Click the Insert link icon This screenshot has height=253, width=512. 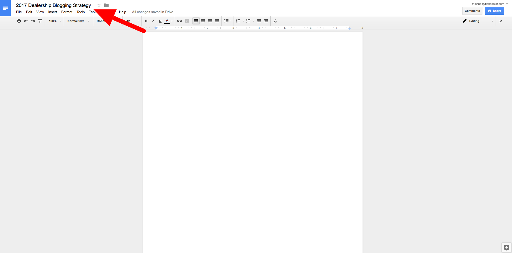180,21
